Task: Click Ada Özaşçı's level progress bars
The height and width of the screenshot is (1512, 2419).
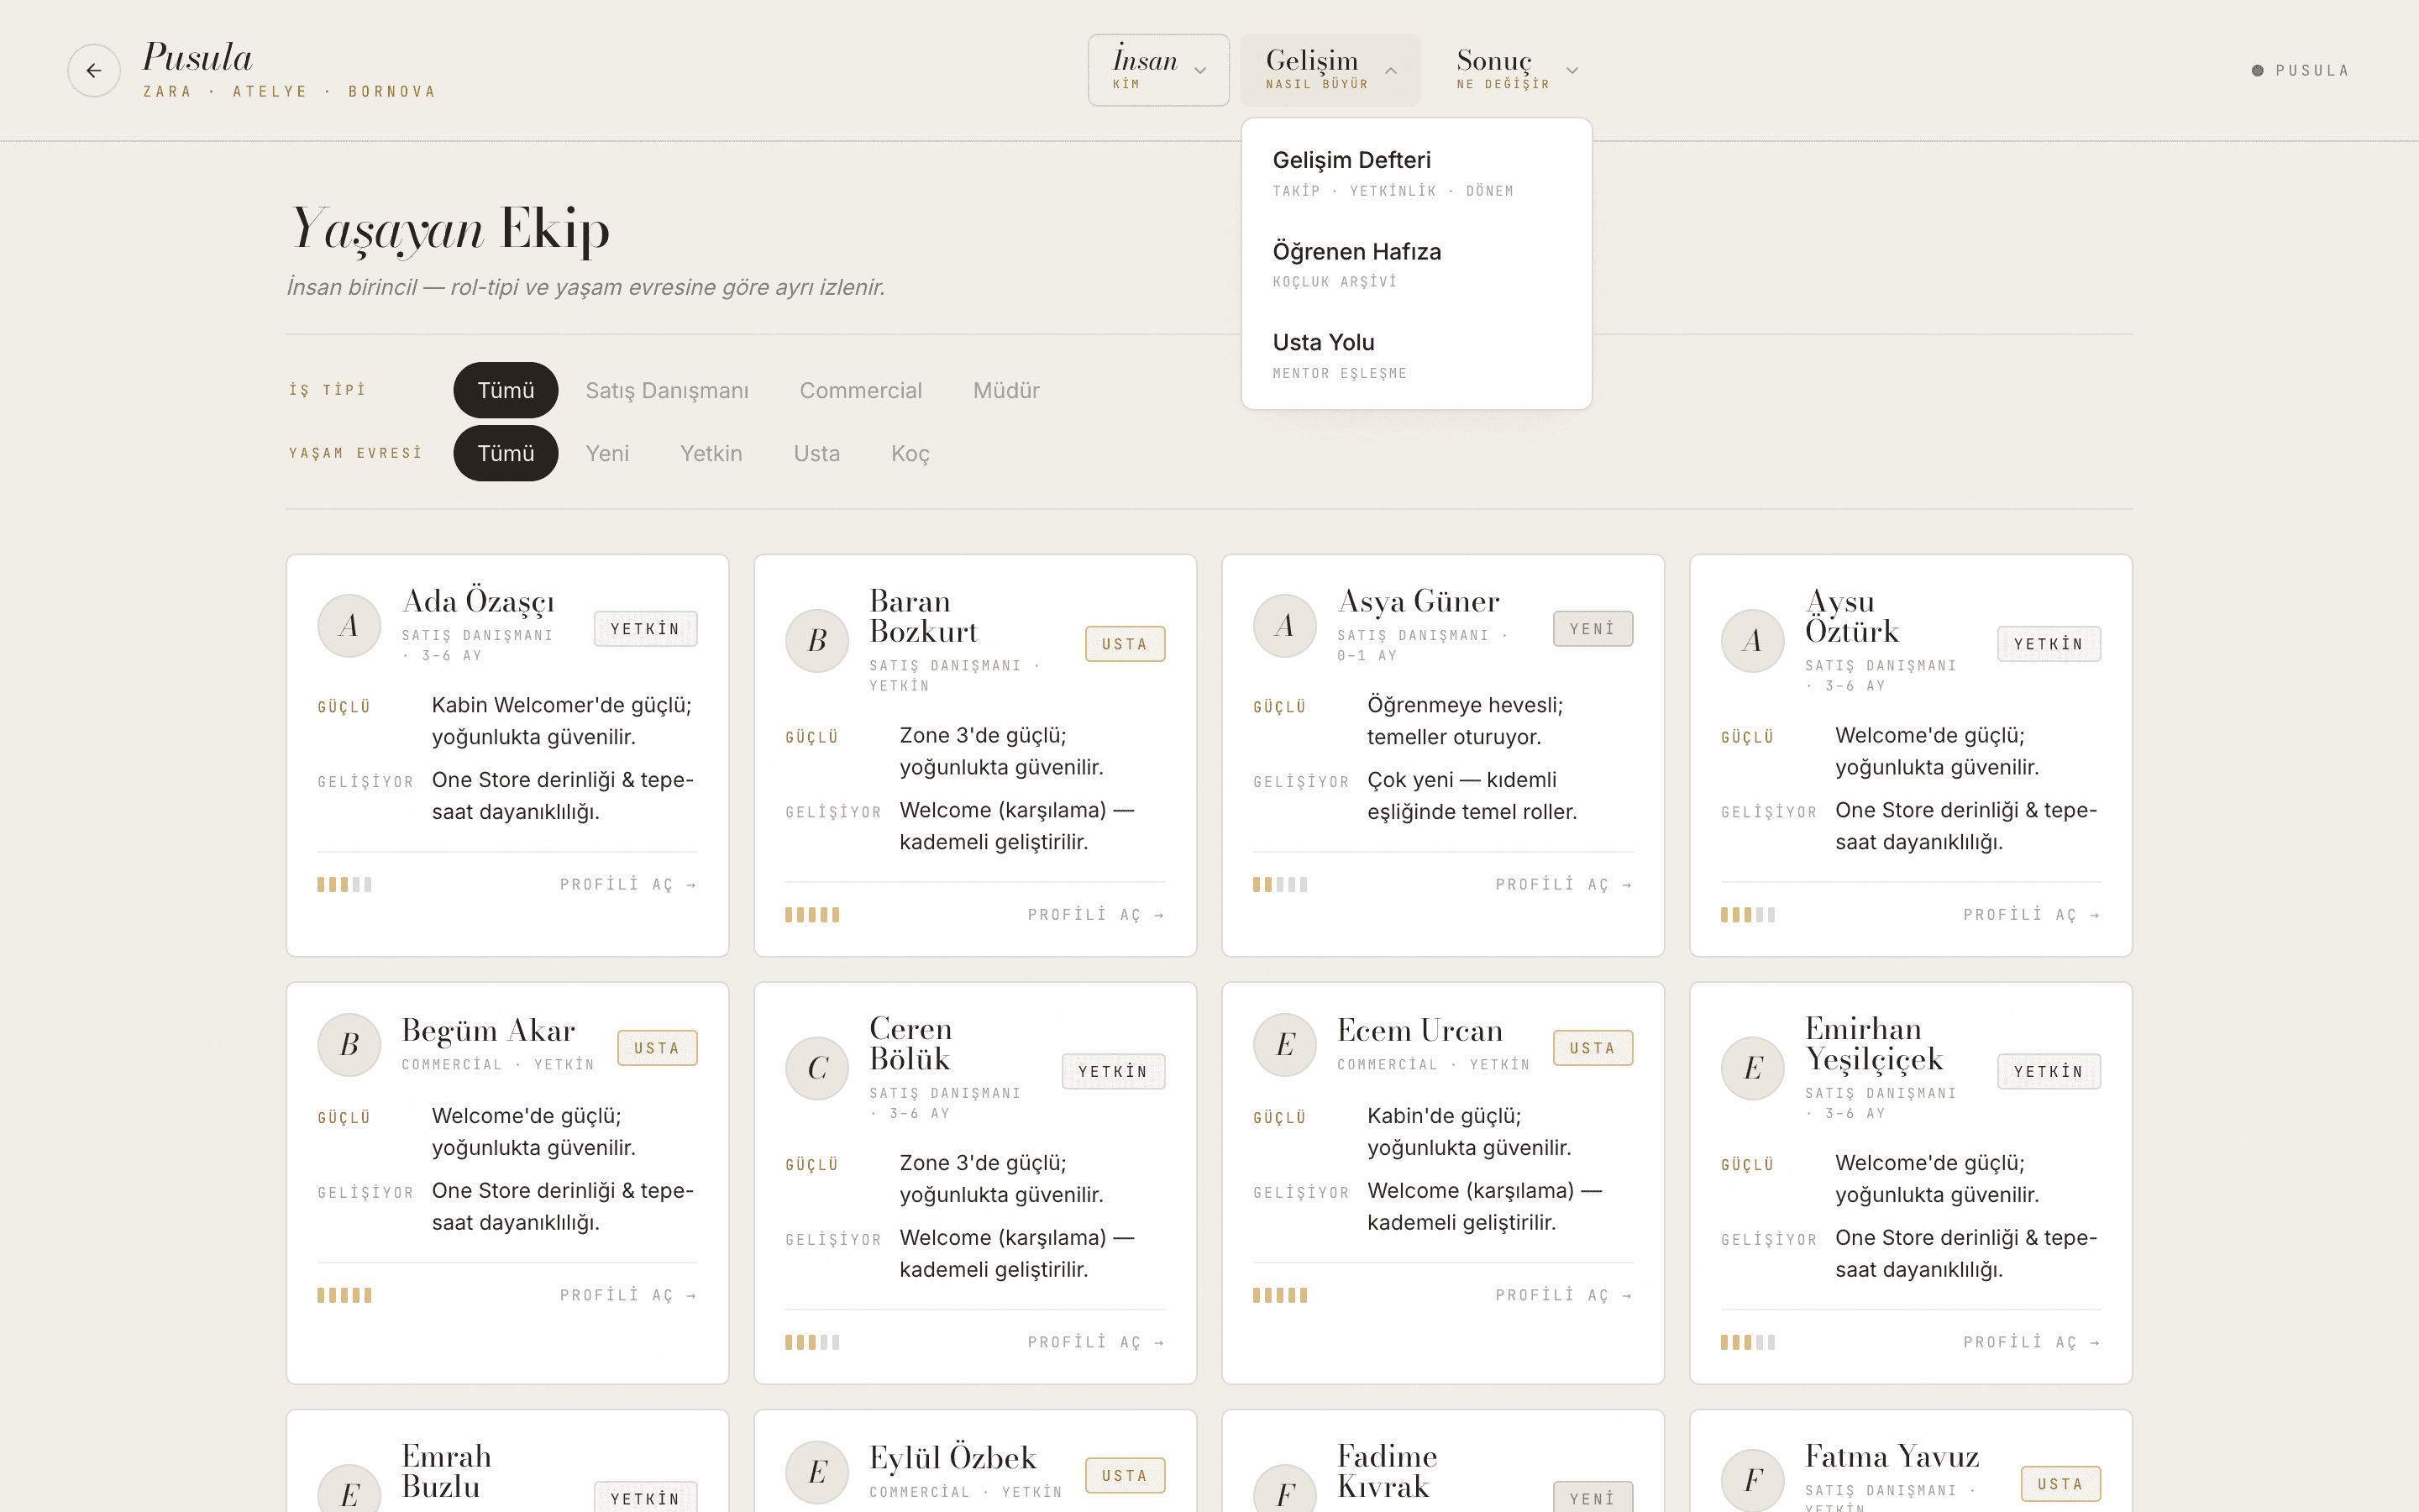Action: [x=345, y=885]
